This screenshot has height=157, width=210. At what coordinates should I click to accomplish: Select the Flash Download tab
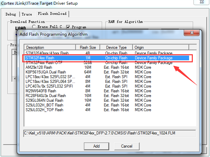(52, 14)
